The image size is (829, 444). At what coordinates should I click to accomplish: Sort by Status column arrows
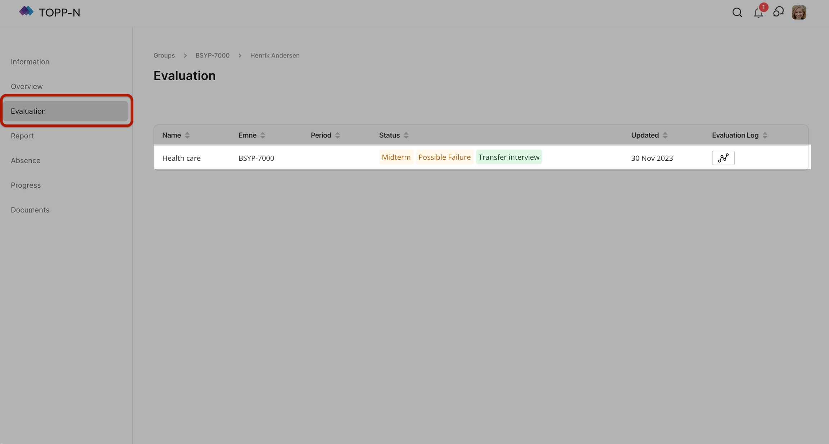(406, 135)
